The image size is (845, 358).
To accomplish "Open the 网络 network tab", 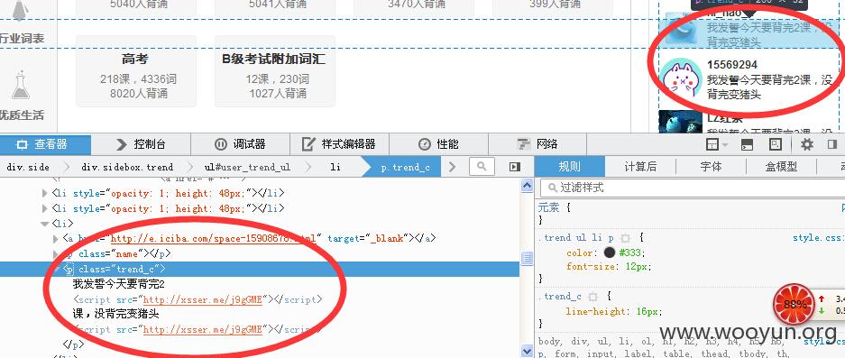I will (537, 144).
